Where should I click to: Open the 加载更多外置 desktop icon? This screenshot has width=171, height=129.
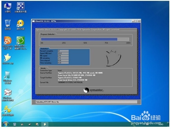tap(21, 8)
